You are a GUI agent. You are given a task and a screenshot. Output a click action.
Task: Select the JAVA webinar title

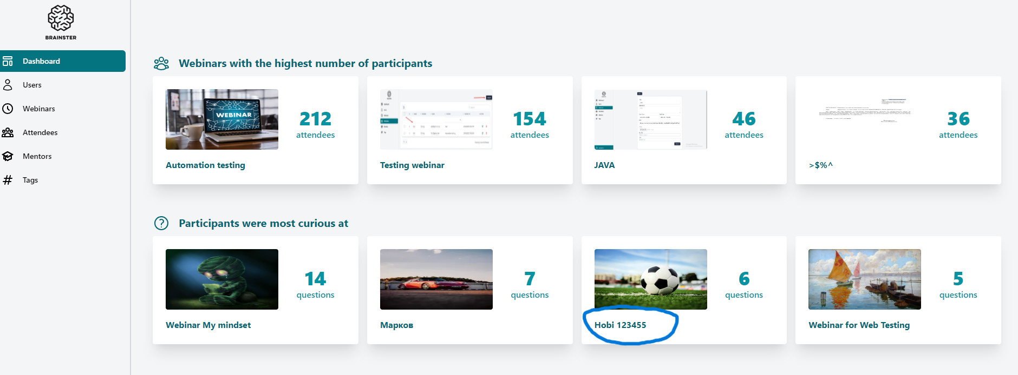[604, 165]
